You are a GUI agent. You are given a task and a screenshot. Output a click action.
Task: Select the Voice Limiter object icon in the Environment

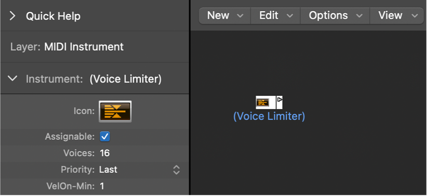263,102
